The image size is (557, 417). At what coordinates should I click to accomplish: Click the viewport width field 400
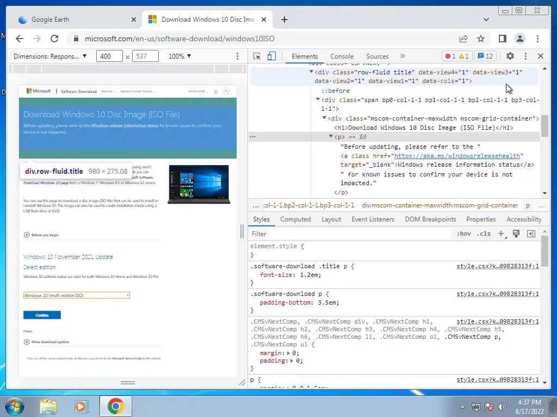tap(109, 56)
